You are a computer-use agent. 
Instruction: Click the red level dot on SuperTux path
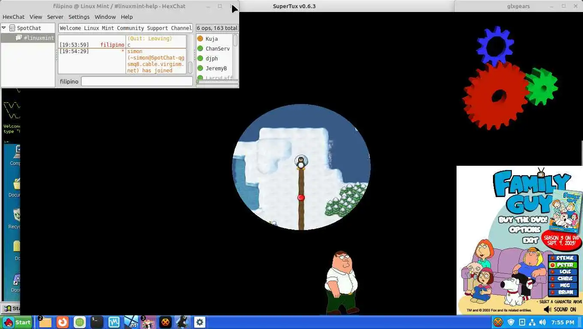[x=301, y=197]
